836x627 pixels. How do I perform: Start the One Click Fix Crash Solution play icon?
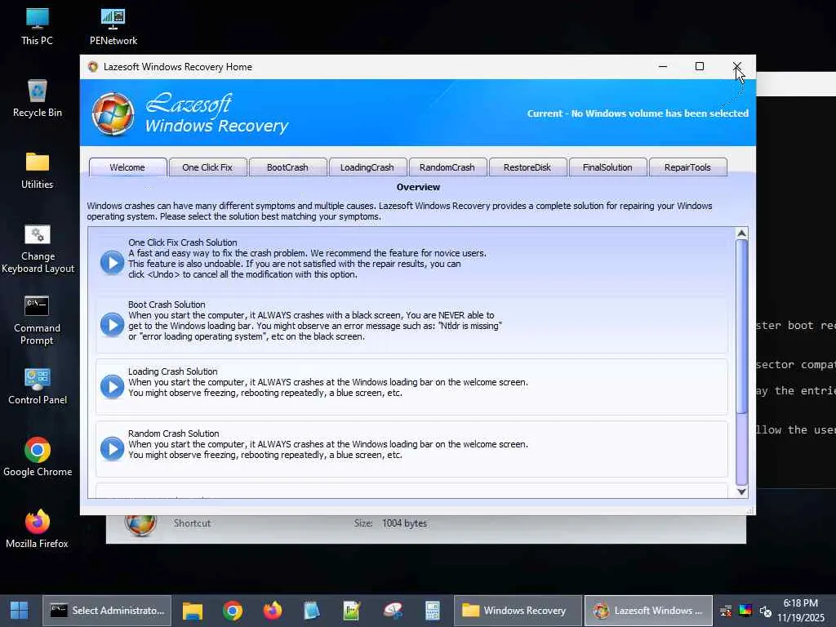coord(112,262)
